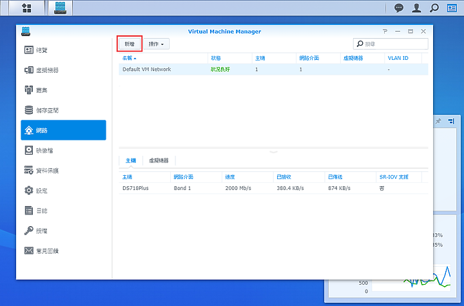Open the 總覽 overview sidebar item

(63, 50)
